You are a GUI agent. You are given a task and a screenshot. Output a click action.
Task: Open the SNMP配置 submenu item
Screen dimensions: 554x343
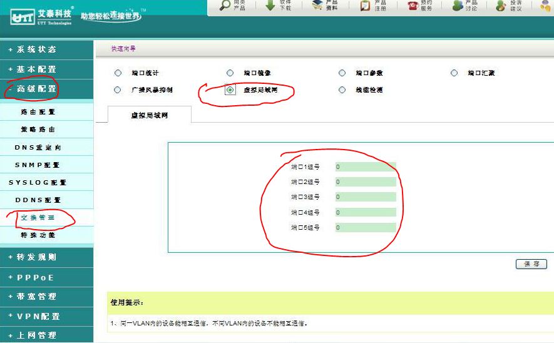[x=47, y=165]
